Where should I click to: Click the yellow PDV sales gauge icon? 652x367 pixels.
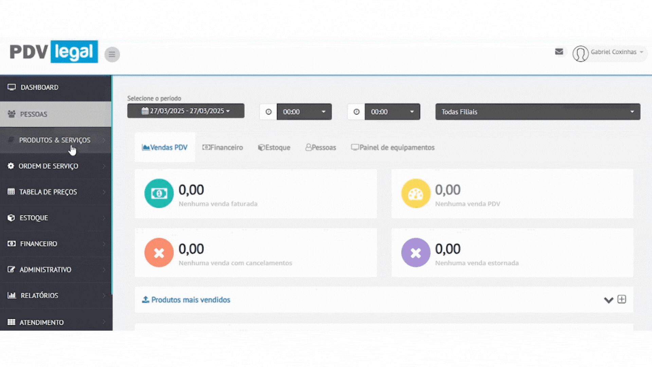pyautogui.click(x=416, y=193)
